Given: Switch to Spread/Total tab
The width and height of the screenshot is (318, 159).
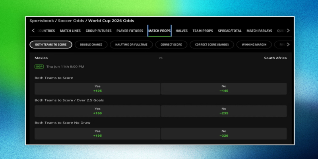Looking at the screenshot, I should 230,31.
